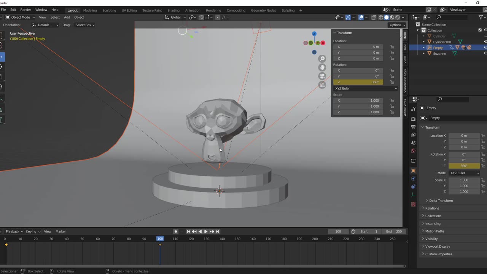
Task: Switch to solid shading mode
Action: (387, 17)
